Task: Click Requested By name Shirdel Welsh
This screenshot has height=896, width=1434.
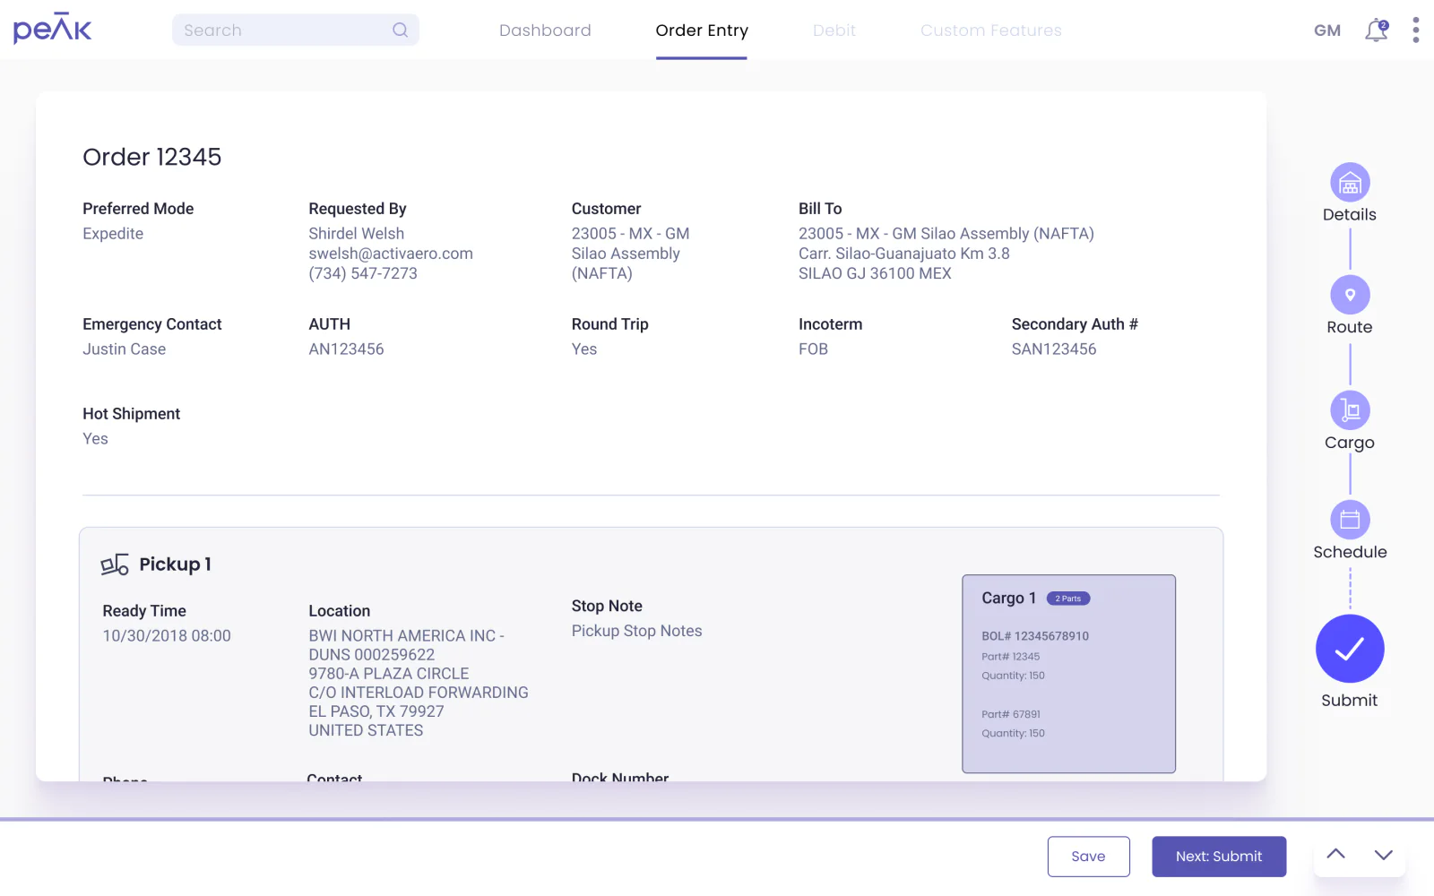Action: (357, 234)
